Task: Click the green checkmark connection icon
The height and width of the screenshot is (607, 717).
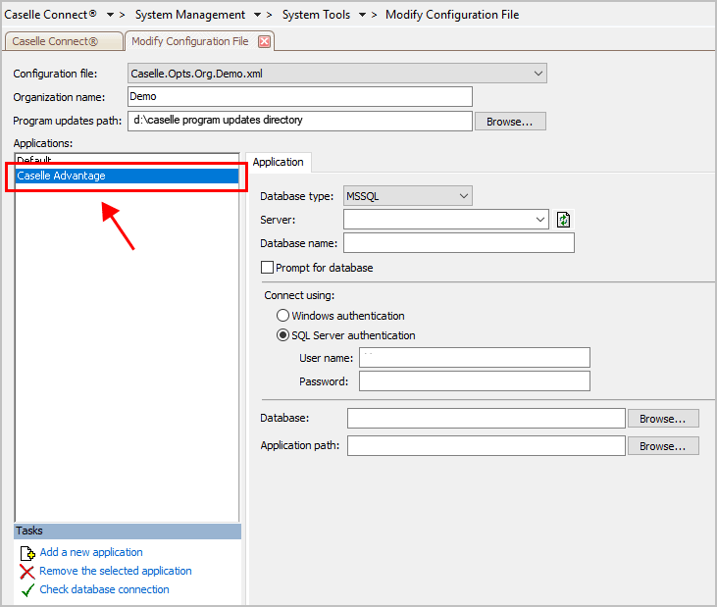Action: pos(27,590)
